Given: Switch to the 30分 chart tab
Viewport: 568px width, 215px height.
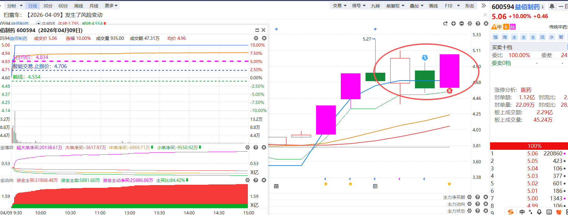Looking at the screenshot, I should [48, 6].
